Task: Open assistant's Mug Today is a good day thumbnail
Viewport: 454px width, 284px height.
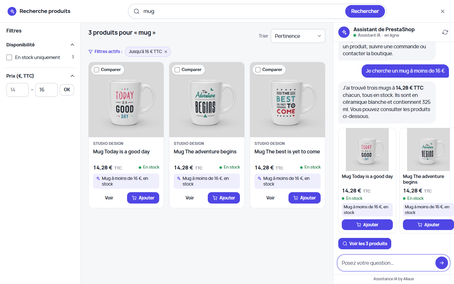Action: tap(367, 150)
